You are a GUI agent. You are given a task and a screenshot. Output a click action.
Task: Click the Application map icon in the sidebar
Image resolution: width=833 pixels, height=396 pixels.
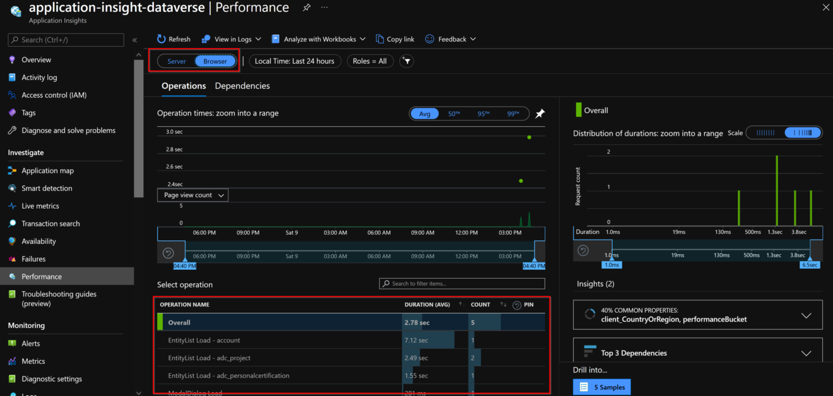click(x=13, y=170)
